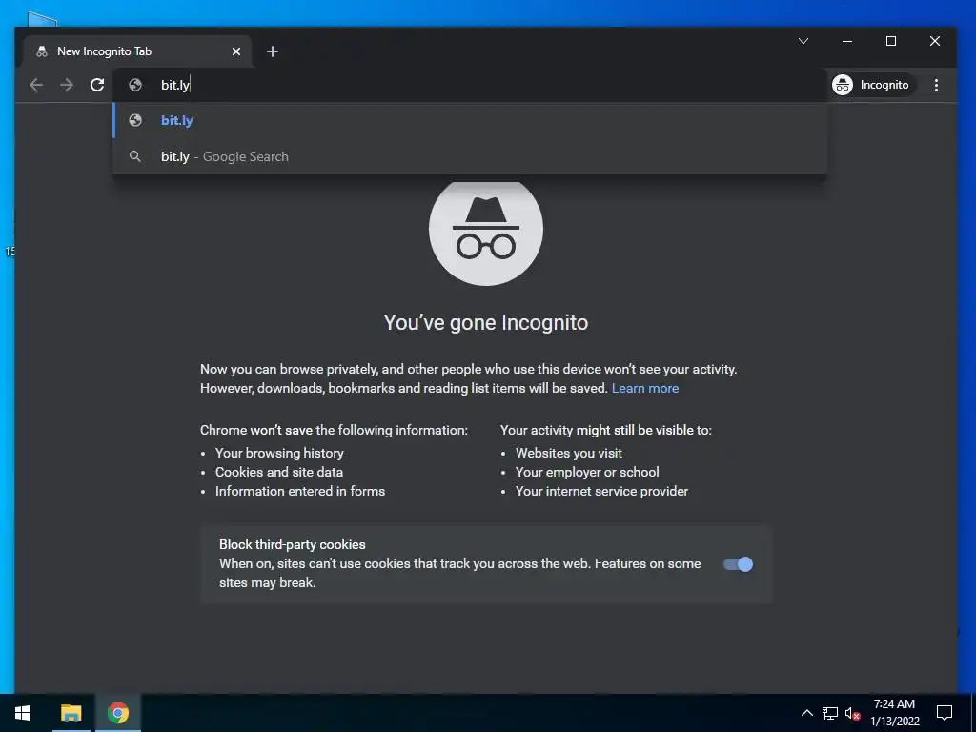The image size is (976, 732).
Task: Open the Incognito profile chip
Action: 871,85
